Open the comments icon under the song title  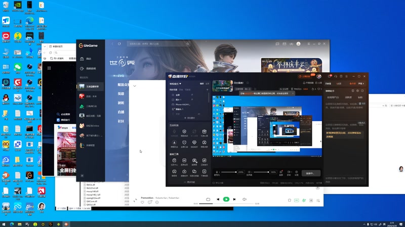150,202
